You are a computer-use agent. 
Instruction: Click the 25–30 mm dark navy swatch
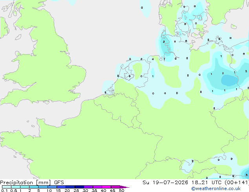(x=79, y=187)
